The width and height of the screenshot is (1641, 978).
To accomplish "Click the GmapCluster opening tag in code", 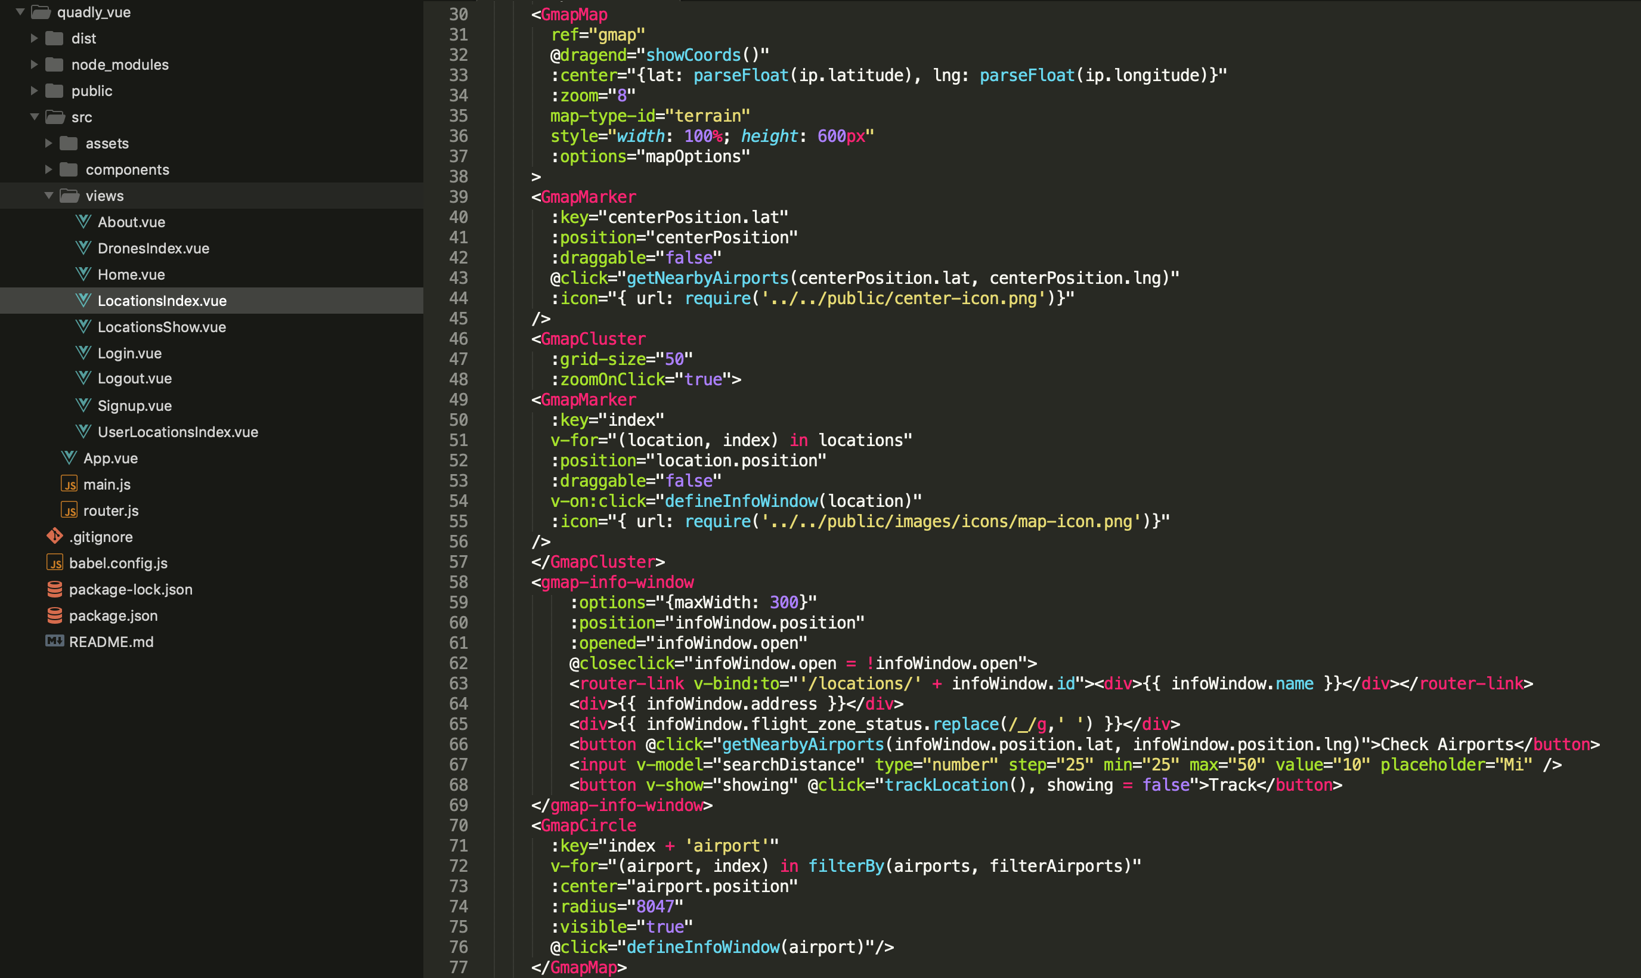I will coord(592,339).
